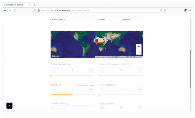Screen dimensions: 195x118
Task: Click the Latitude input field
Action: coord(109,24)
